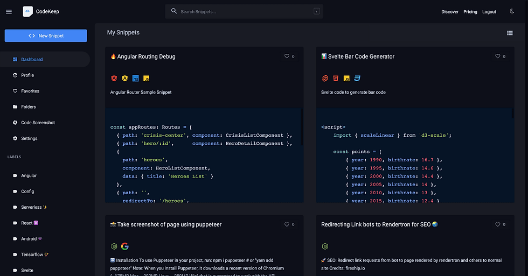Click Angular label tag icon in sidebar
Screen dimensions: 528x276
[x=15, y=176]
